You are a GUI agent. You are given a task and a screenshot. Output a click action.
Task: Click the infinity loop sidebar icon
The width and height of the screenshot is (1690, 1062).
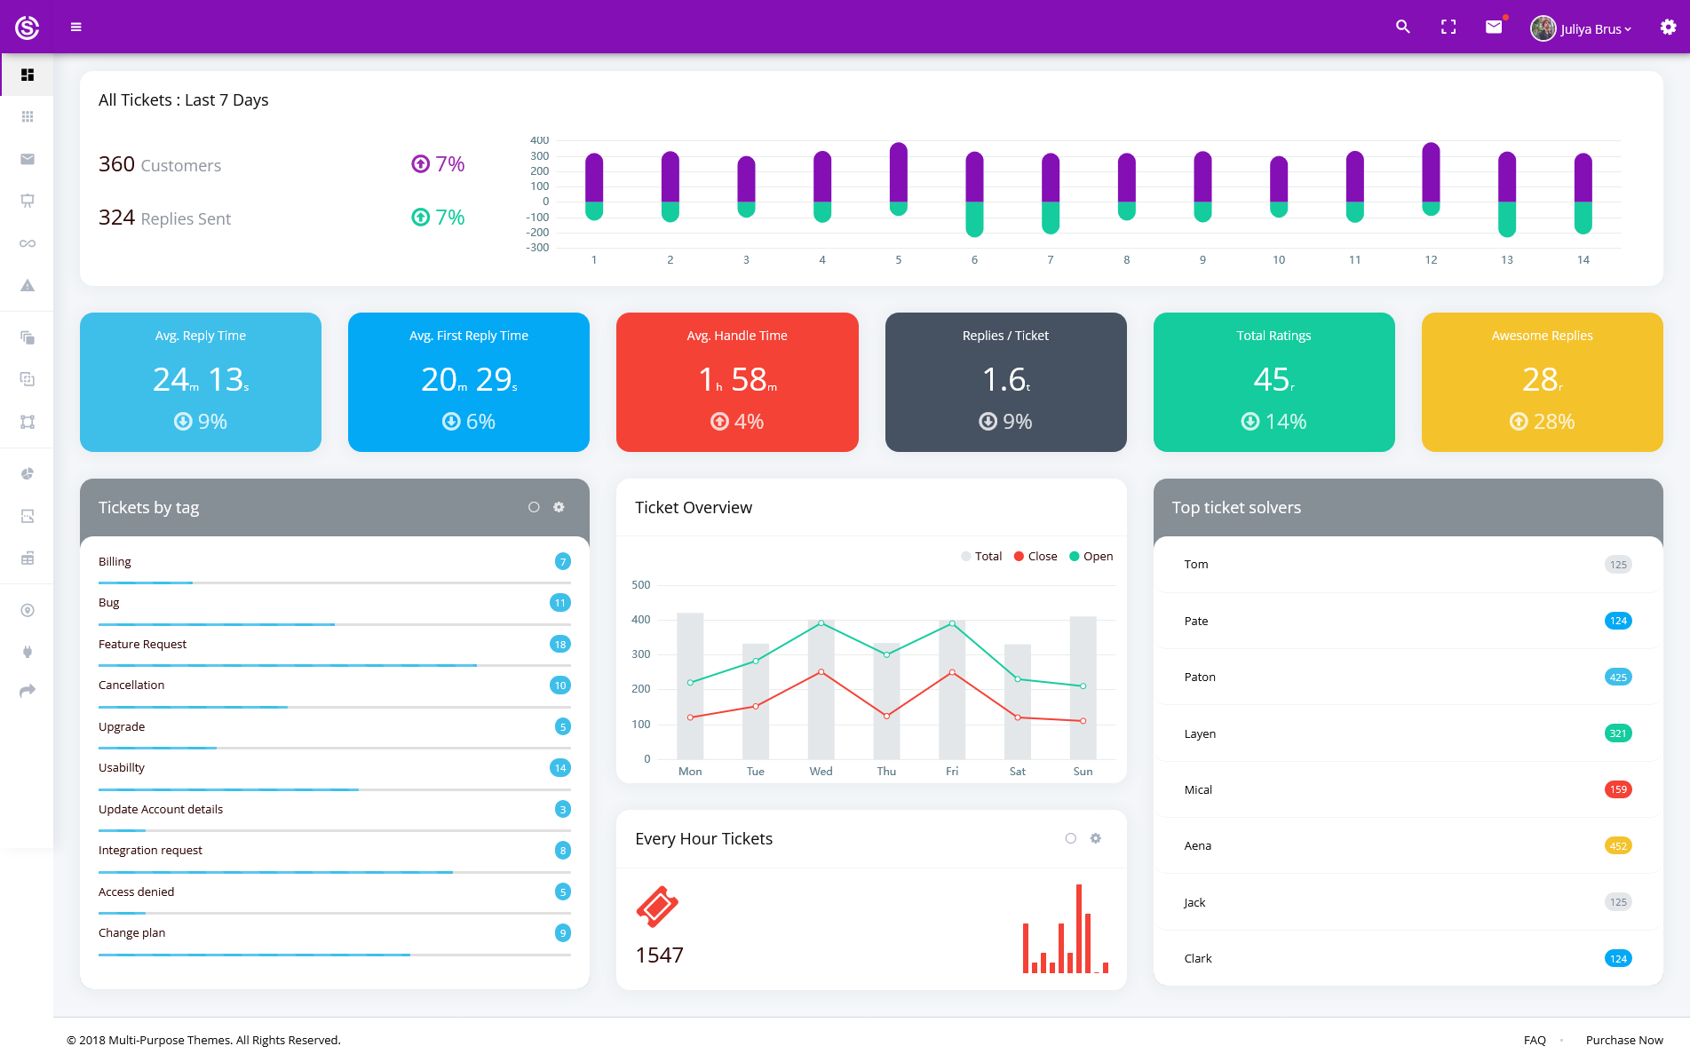click(28, 243)
